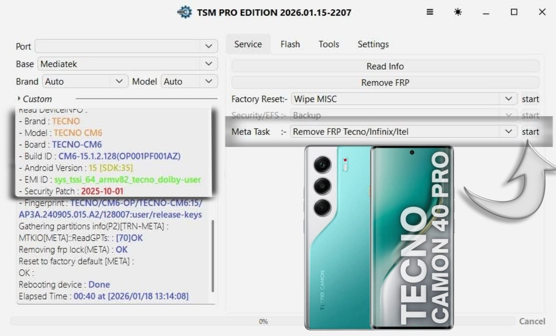Click the log panel scrollbar
Image resolution: width=556 pixels, height=336 pixels.
pos(213,256)
